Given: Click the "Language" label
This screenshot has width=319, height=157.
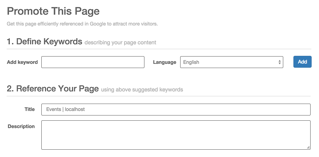Looking at the screenshot, I should tap(164, 62).
